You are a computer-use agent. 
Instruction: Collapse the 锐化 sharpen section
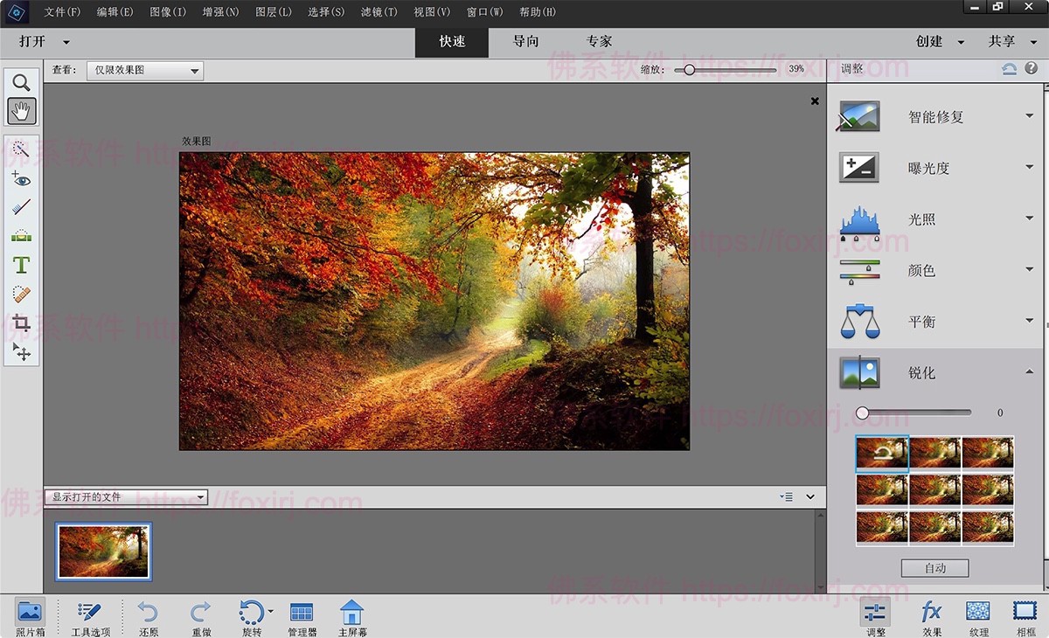(1028, 371)
